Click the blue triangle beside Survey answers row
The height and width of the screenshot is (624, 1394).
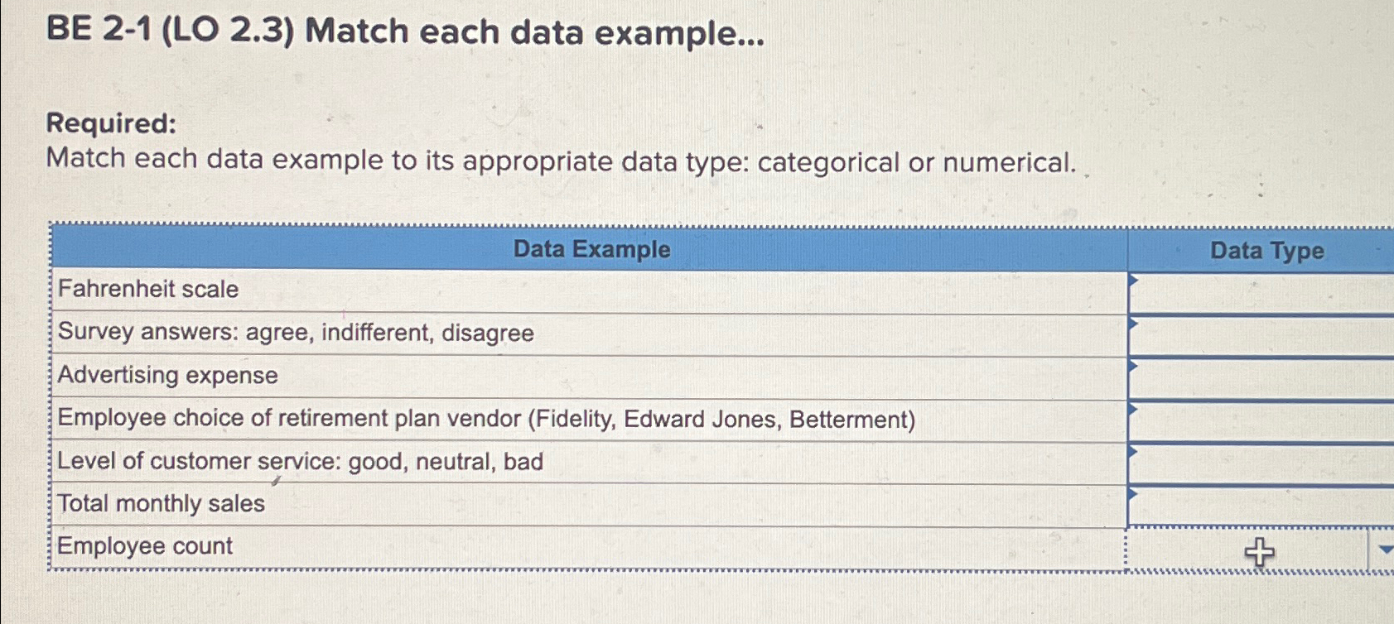tap(1133, 322)
